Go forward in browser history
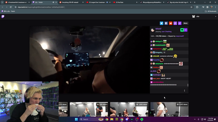 [6, 7]
